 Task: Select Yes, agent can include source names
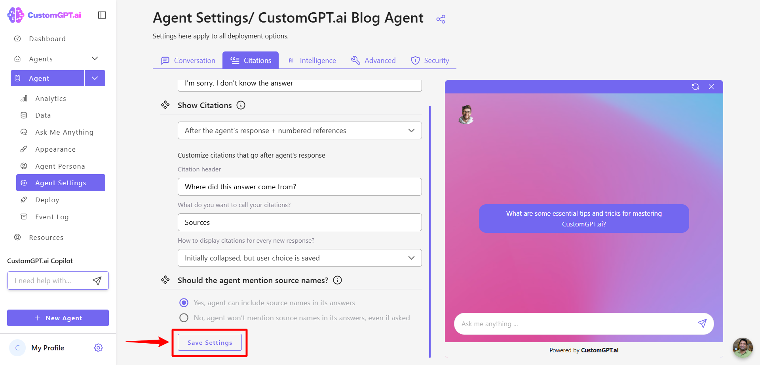184,303
